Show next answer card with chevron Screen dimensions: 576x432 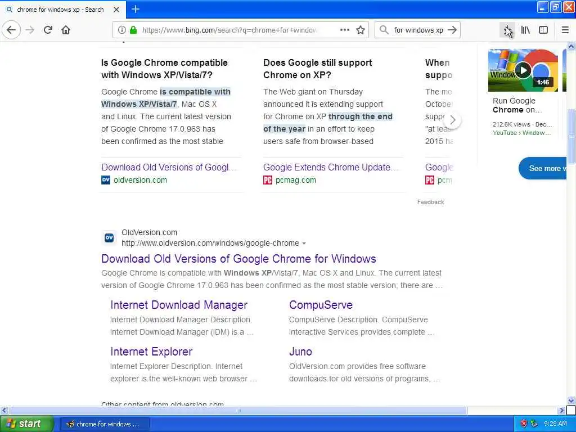tap(453, 120)
